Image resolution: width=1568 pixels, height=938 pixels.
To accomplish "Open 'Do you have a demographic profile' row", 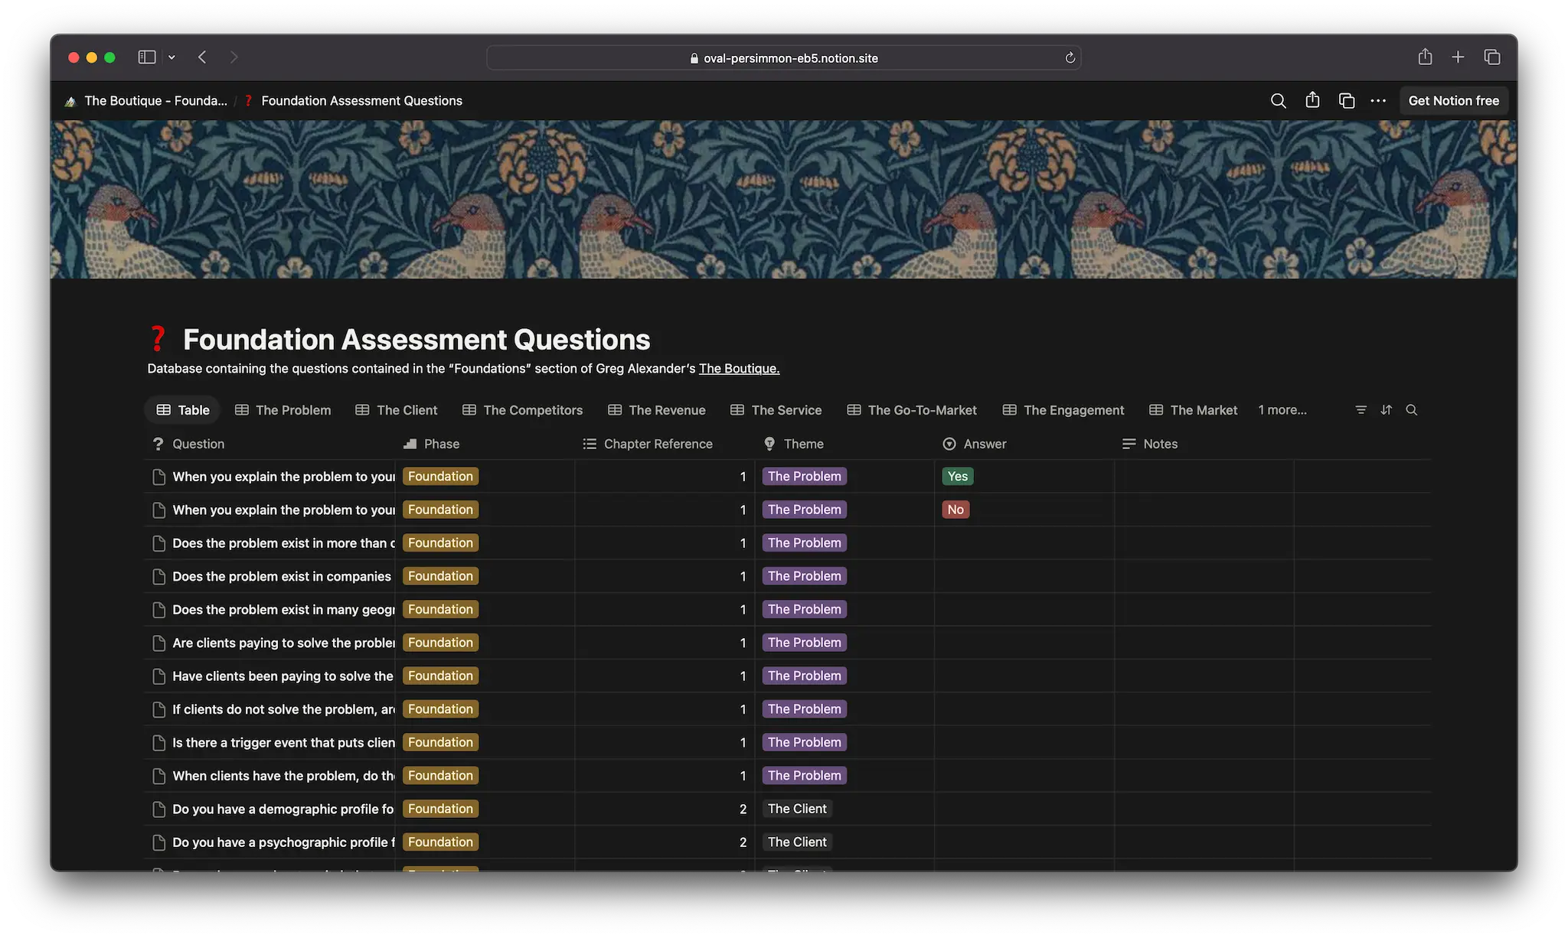I will click(283, 809).
